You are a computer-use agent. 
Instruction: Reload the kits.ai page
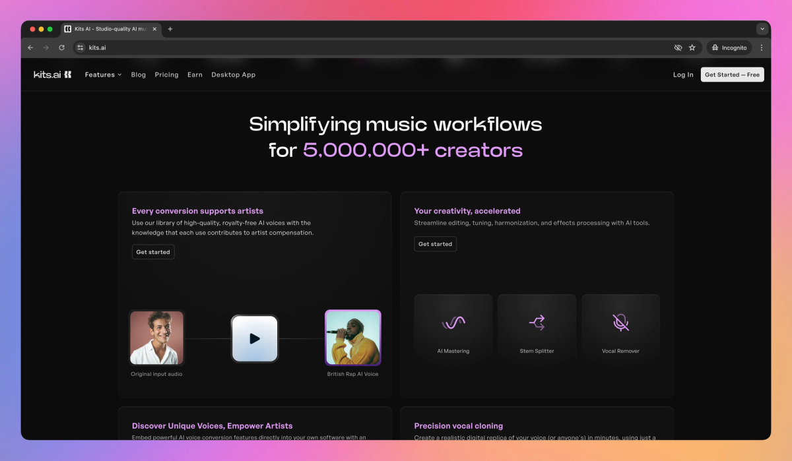point(61,47)
